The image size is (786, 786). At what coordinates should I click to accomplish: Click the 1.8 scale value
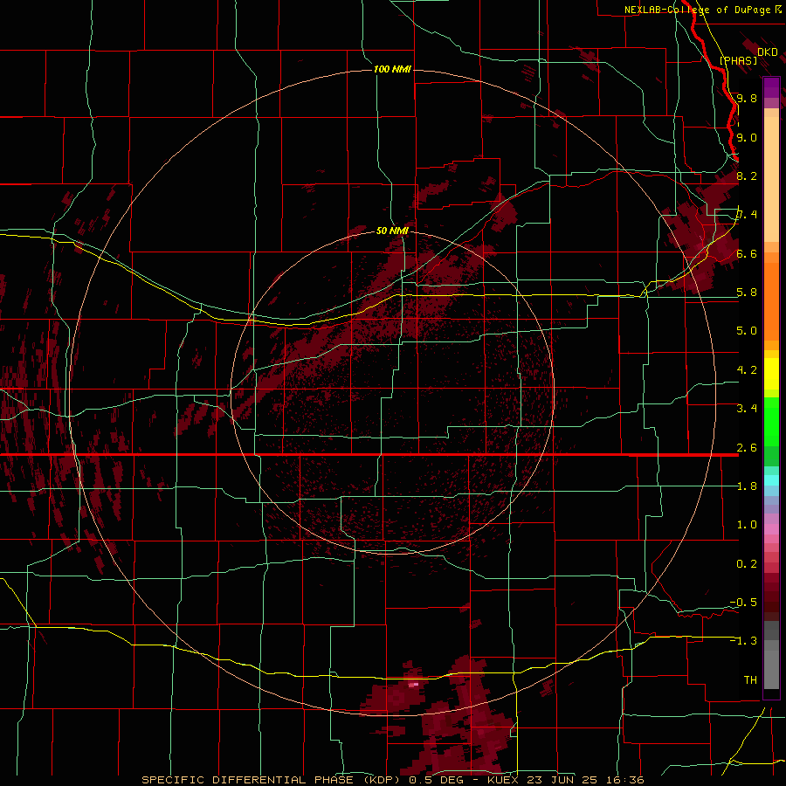pos(747,486)
